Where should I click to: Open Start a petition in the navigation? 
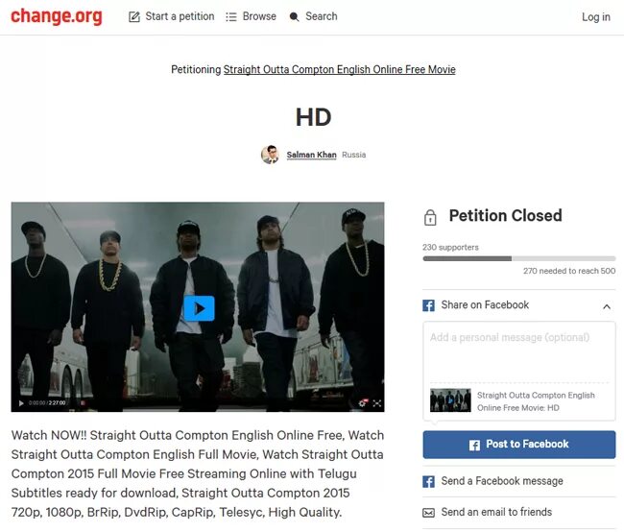tap(180, 16)
